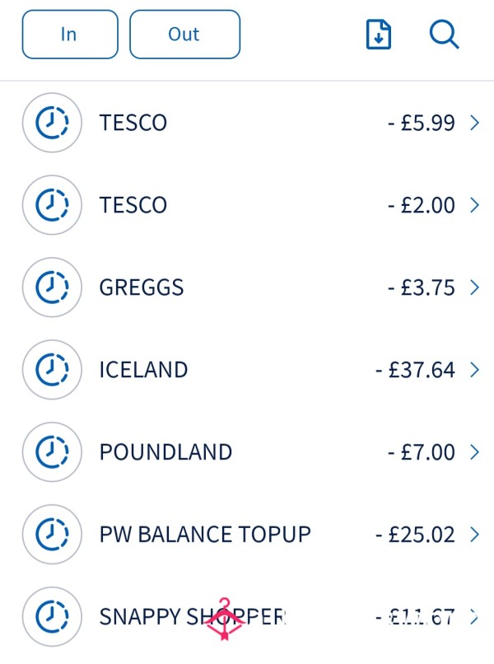The height and width of the screenshot is (664, 494).
Task: Expand the Greggs transaction chevron
Action: (x=474, y=288)
